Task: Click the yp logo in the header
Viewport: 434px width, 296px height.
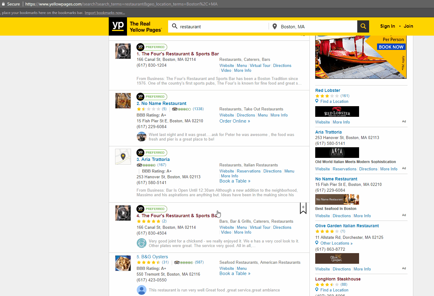Action: (118, 26)
